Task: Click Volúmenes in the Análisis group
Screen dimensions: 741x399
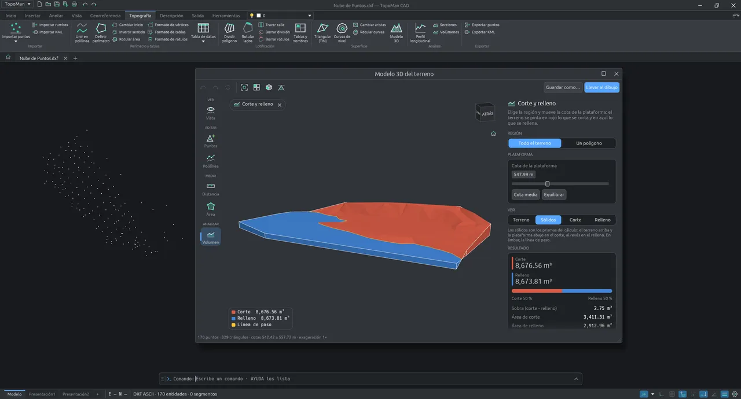Action: click(x=446, y=32)
